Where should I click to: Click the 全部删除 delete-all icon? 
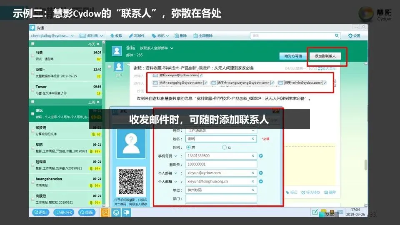(195, 36)
